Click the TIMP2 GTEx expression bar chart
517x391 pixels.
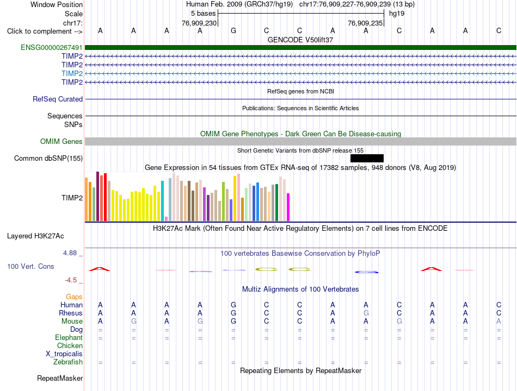187,197
